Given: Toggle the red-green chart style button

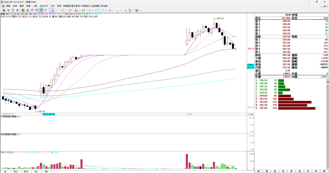Looking at the screenshot, I should [23, 10].
